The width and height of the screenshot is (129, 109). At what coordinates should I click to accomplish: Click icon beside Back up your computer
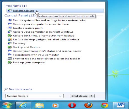coord(10,62)
